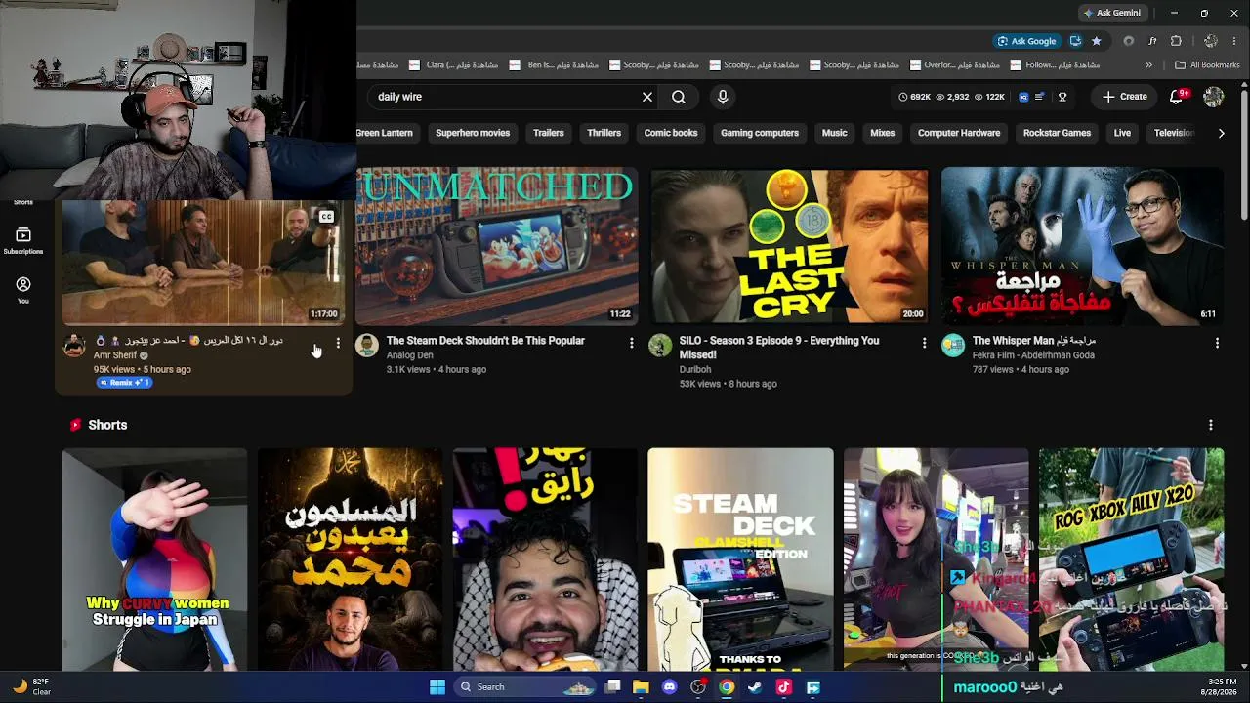Open the All Bookmarks folder
This screenshot has height=703, width=1250.
coord(1207,65)
